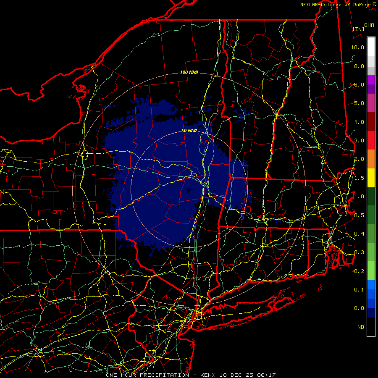Click the 1.5 legend value label
Viewport: 378px width, 378px height.
pyautogui.click(x=359, y=178)
